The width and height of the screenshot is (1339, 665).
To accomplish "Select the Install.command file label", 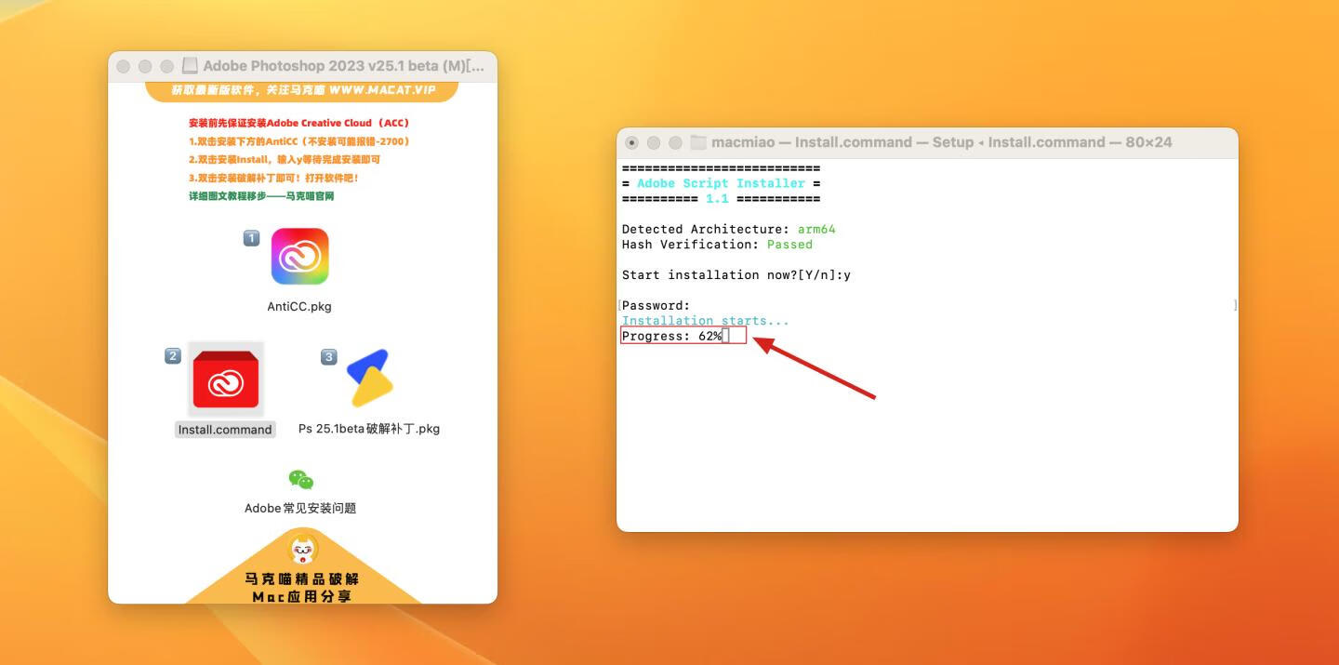I will pyautogui.click(x=225, y=430).
